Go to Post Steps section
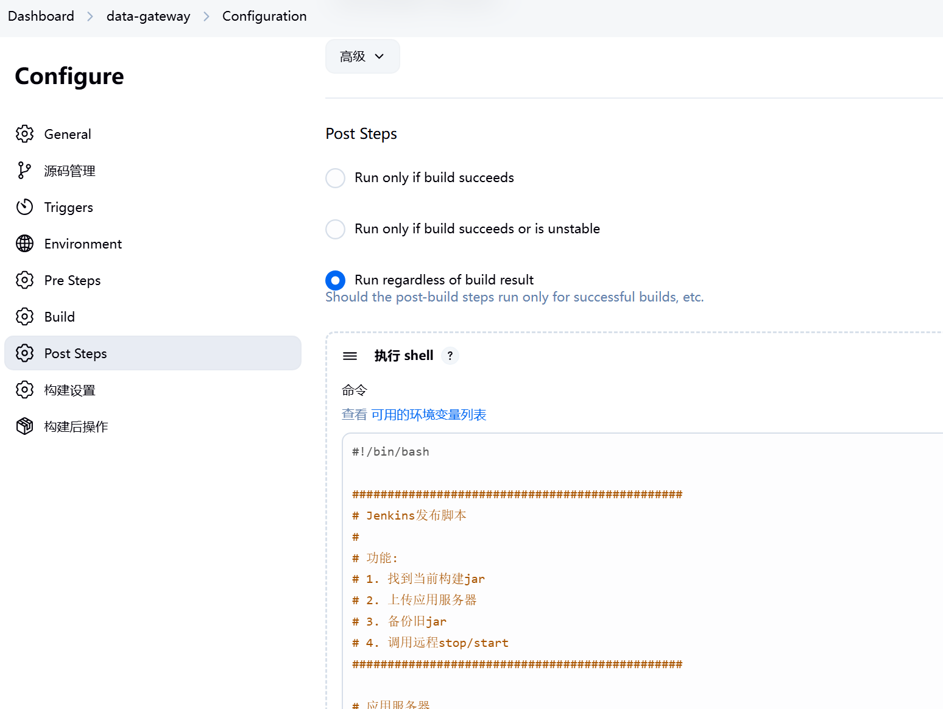The image size is (943, 709). pos(153,353)
